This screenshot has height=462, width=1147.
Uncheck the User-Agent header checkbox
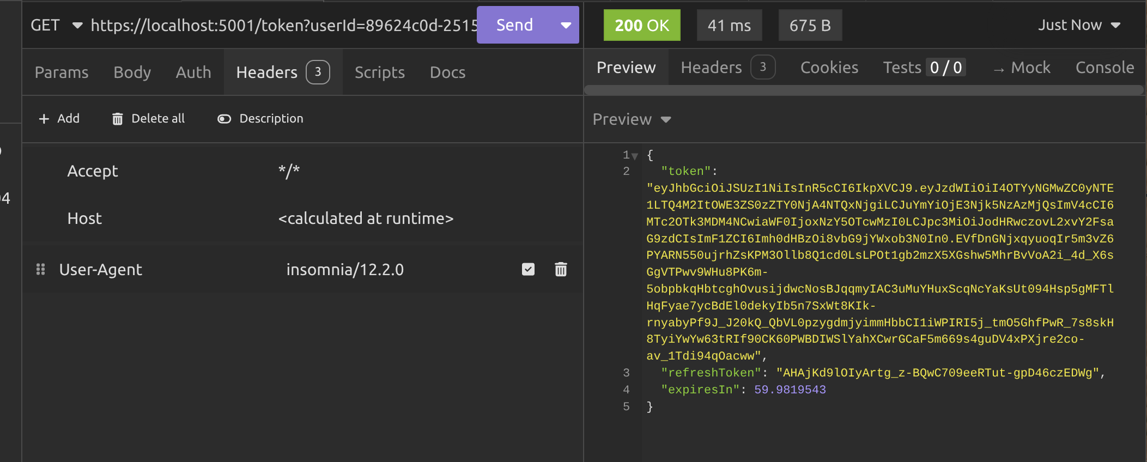(x=528, y=269)
